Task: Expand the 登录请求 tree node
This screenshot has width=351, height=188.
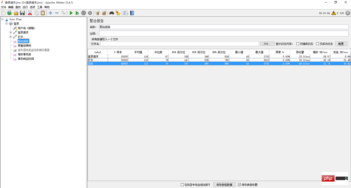Action: (x=11, y=32)
